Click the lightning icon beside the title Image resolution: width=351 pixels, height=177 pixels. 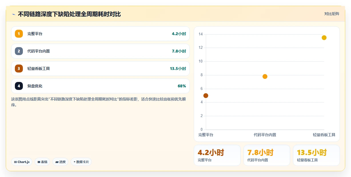coord(14,14)
